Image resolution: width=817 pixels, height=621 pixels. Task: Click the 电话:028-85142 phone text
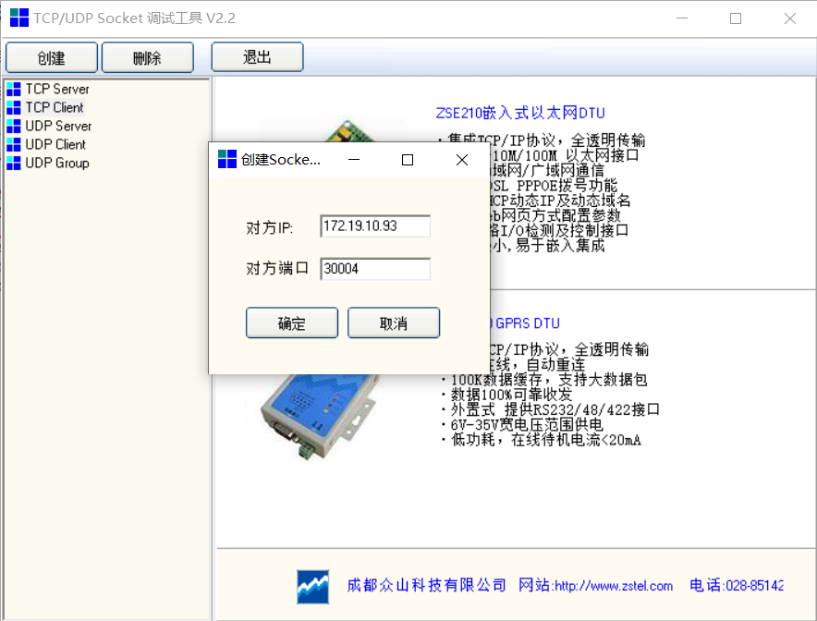pyautogui.click(x=737, y=586)
